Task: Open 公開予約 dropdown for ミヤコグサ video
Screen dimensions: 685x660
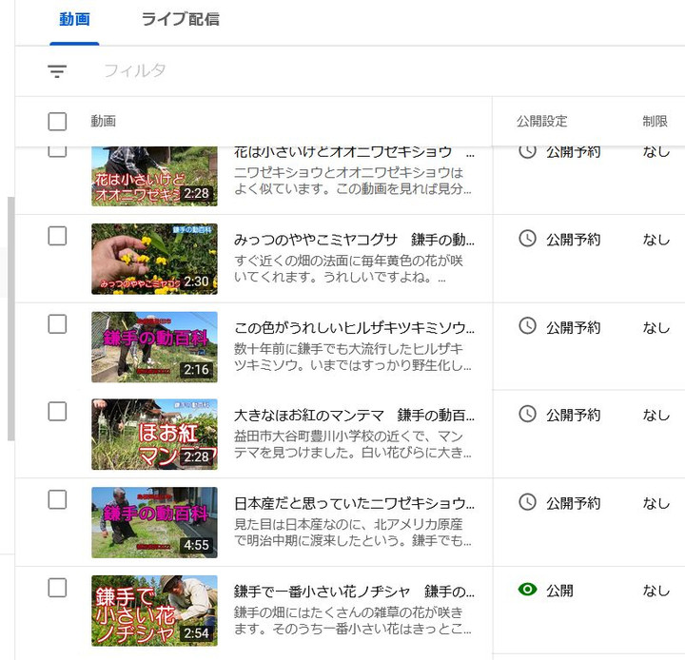Action: click(x=573, y=240)
